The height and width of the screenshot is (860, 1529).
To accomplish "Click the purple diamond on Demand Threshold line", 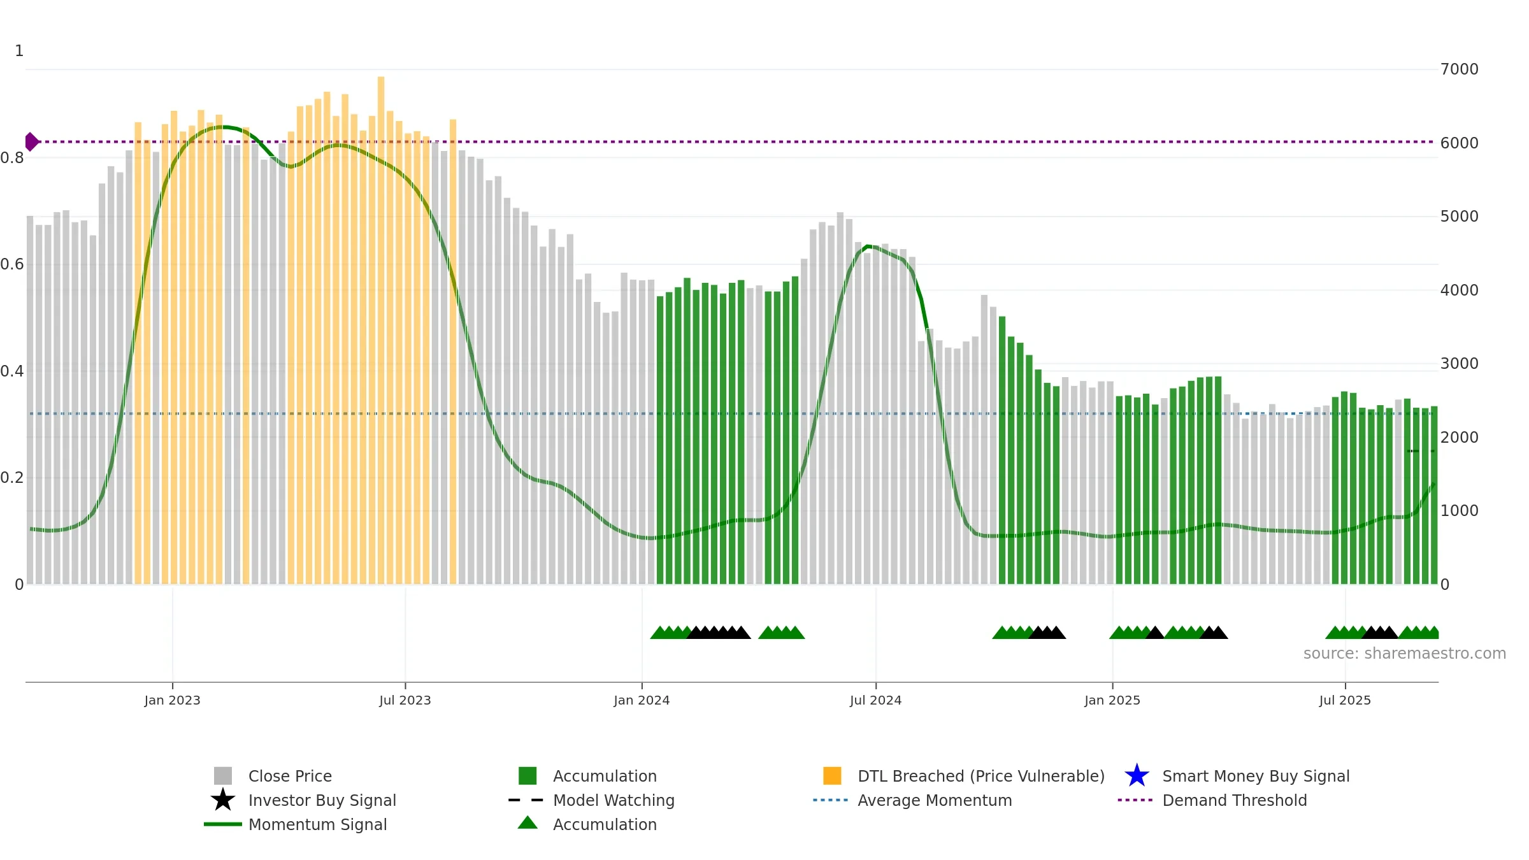I will coord(31,142).
